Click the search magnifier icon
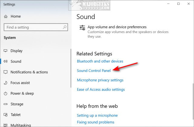The image size is (194, 127). point(65,27)
